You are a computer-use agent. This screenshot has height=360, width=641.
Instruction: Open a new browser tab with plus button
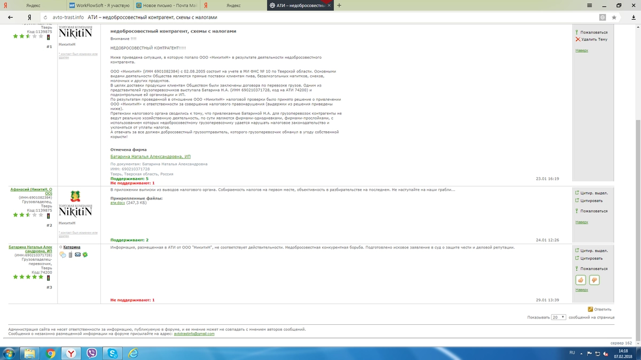point(339,5)
